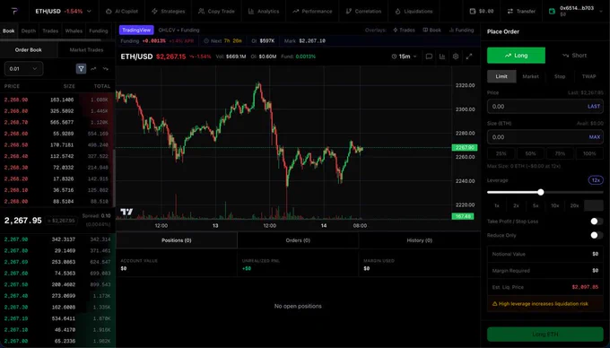Open the Market Trades sub-tab
The width and height of the screenshot is (610, 348).
click(x=86, y=49)
